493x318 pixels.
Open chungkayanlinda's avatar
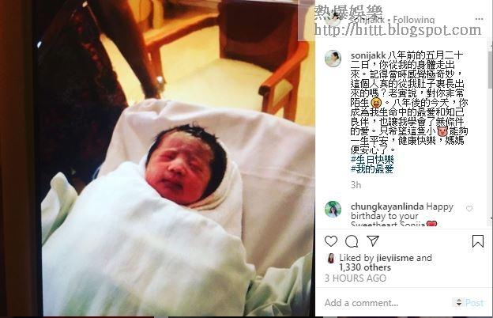coord(333,209)
